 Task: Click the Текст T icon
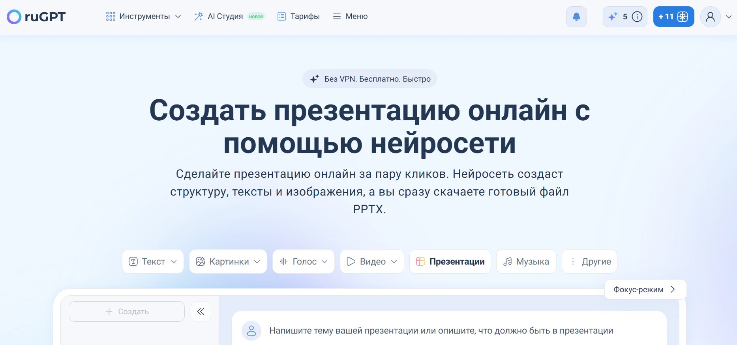click(x=133, y=261)
